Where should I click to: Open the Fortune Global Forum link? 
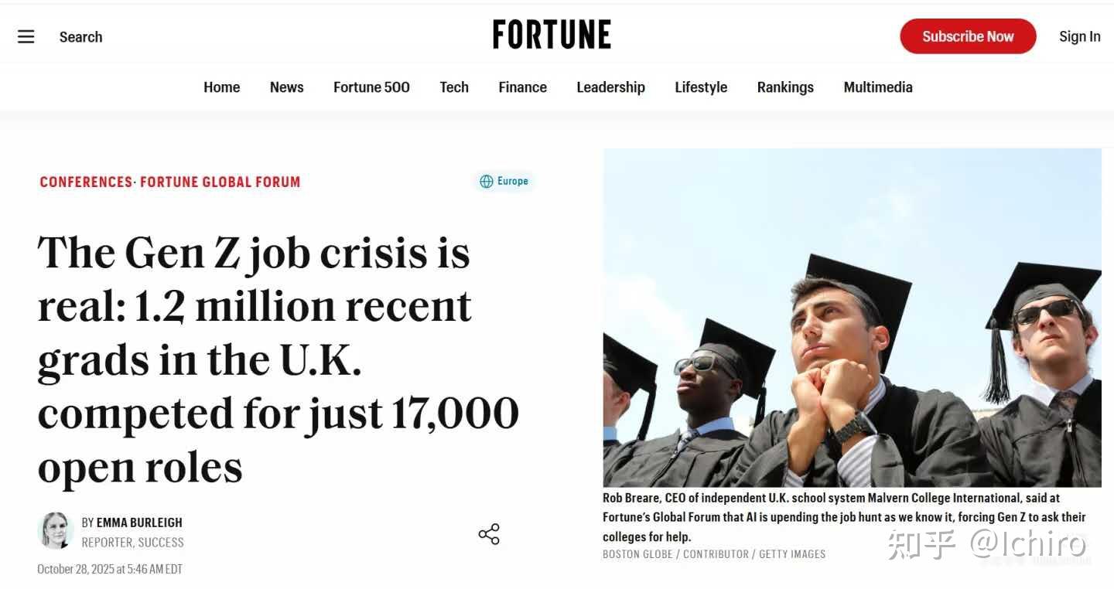tap(220, 182)
